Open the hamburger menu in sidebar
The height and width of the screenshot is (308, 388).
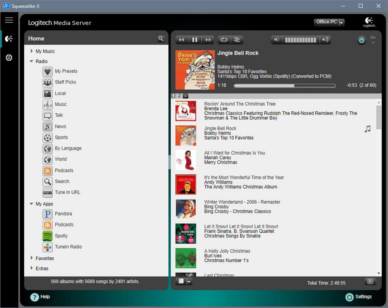tap(9, 20)
